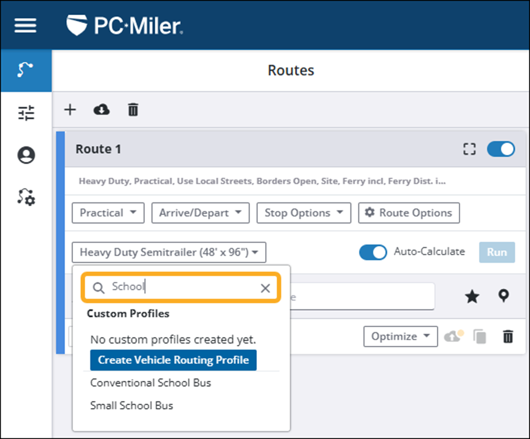The width and height of the screenshot is (530, 439).
Task: Open the Stop Options dropdown
Action: (304, 213)
